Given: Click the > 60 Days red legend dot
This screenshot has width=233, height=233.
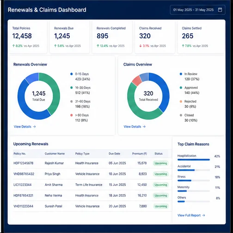Looking at the screenshot, I should [x=71, y=115].
